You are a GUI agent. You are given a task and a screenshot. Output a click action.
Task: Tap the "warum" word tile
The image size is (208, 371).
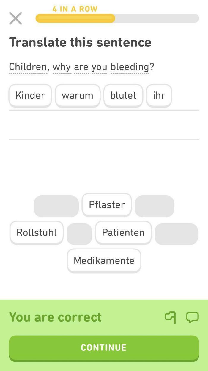77,95
